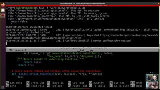The height and width of the screenshot is (90, 160).
Task: Close the terminal window
Action: tap(158, 3)
